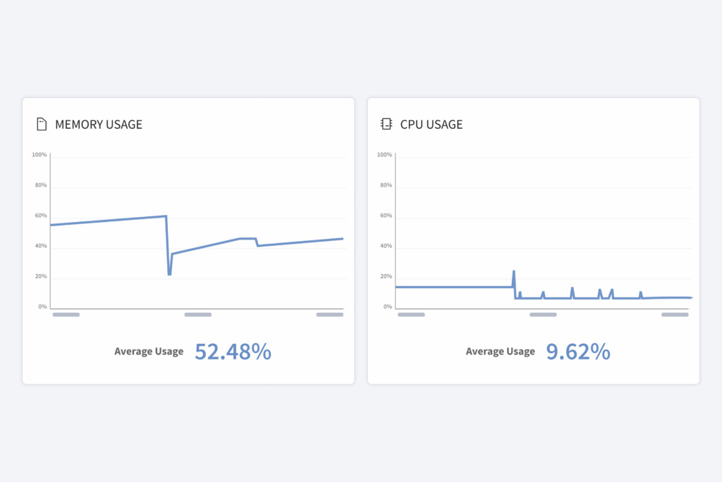
Task: Click the 60% gridline label on memory chart
Action: point(41,215)
